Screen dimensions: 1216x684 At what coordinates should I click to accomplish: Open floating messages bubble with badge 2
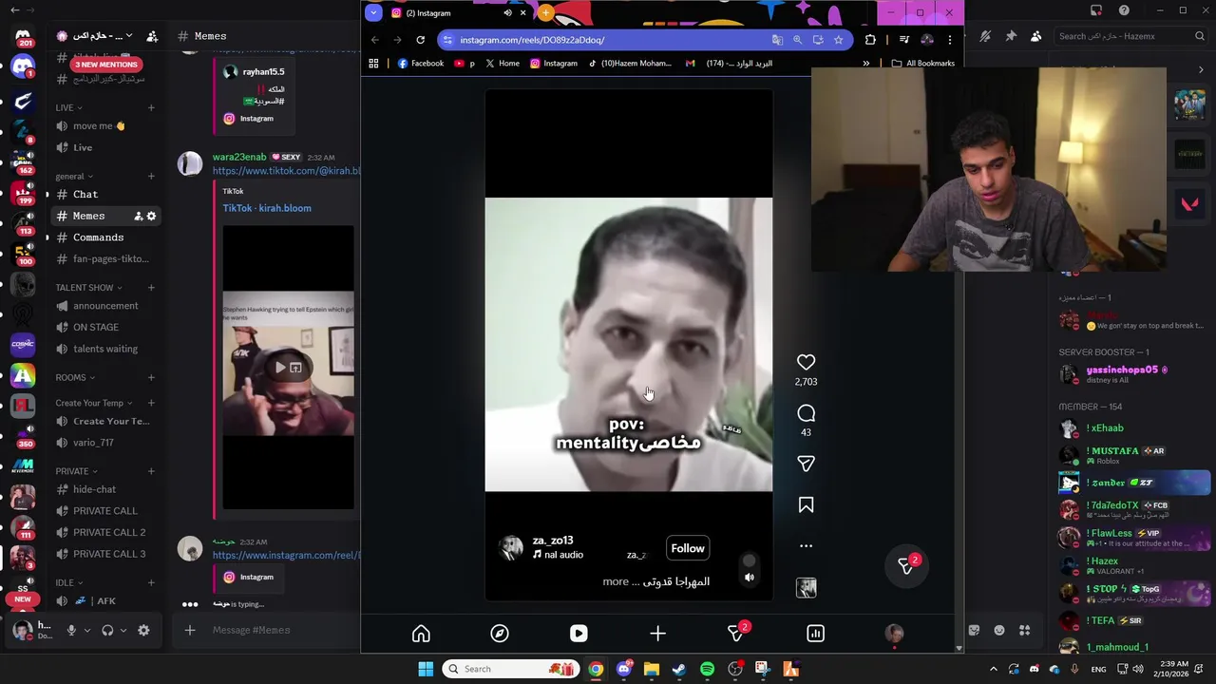(x=906, y=565)
